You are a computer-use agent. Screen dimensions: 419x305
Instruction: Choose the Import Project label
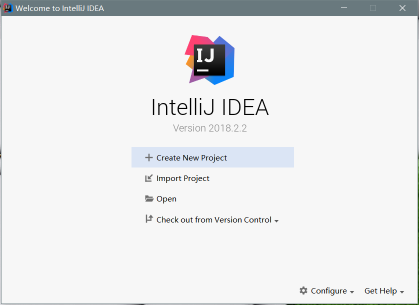tap(183, 178)
